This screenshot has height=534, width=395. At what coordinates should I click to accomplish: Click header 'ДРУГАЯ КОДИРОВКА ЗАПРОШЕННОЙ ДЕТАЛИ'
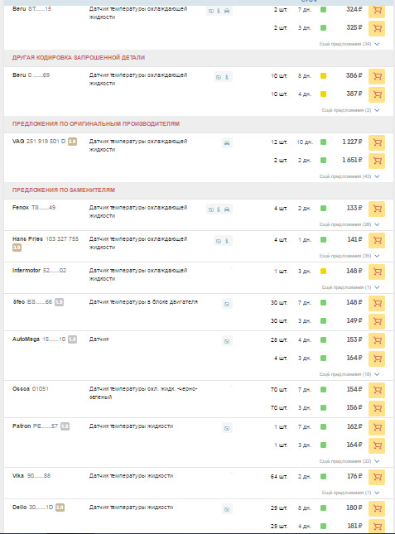click(79, 58)
